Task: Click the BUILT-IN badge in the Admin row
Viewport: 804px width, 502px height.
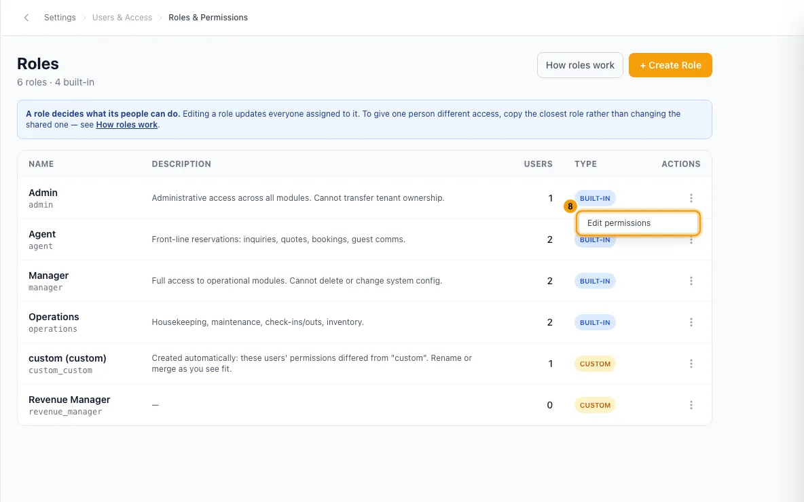Action: (595, 199)
